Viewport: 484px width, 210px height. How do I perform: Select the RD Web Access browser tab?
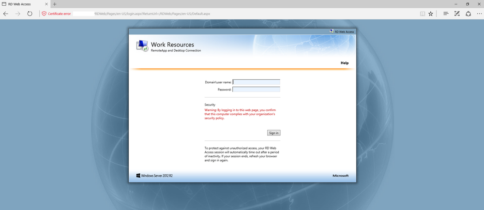click(25, 4)
